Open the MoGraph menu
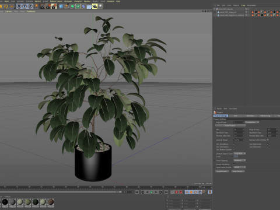 (68, 1)
